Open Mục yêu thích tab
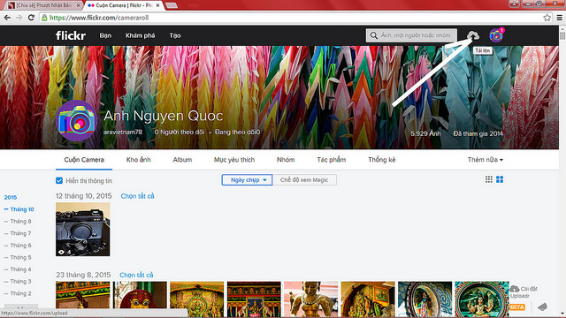The image size is (566, 318). [234, 159]
